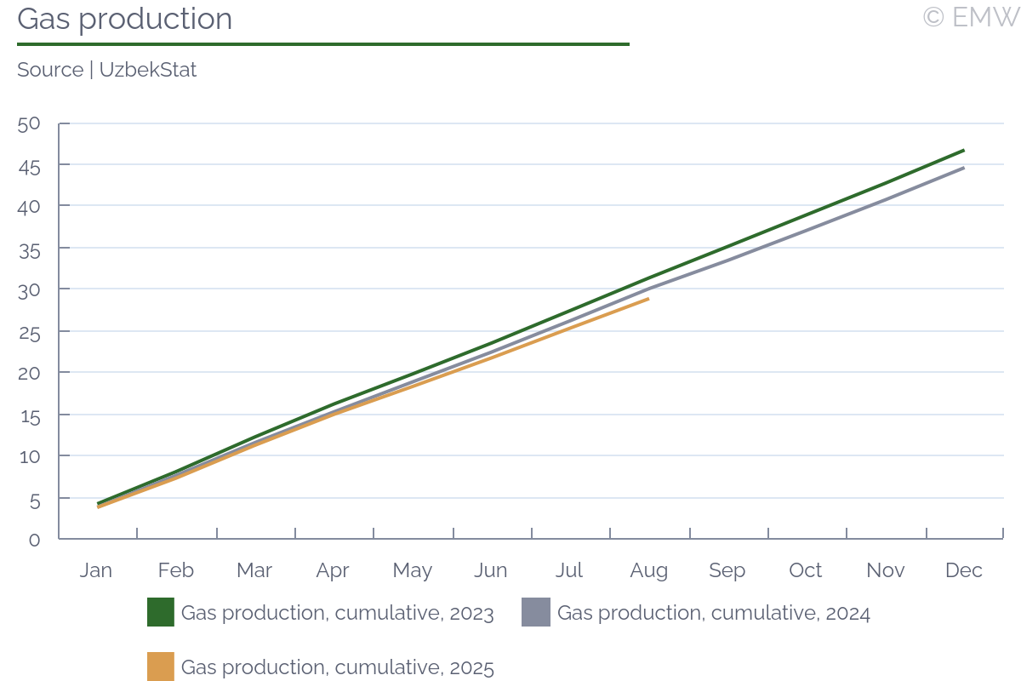Click the end of the orange 2025 line

[x=648, y=299]
